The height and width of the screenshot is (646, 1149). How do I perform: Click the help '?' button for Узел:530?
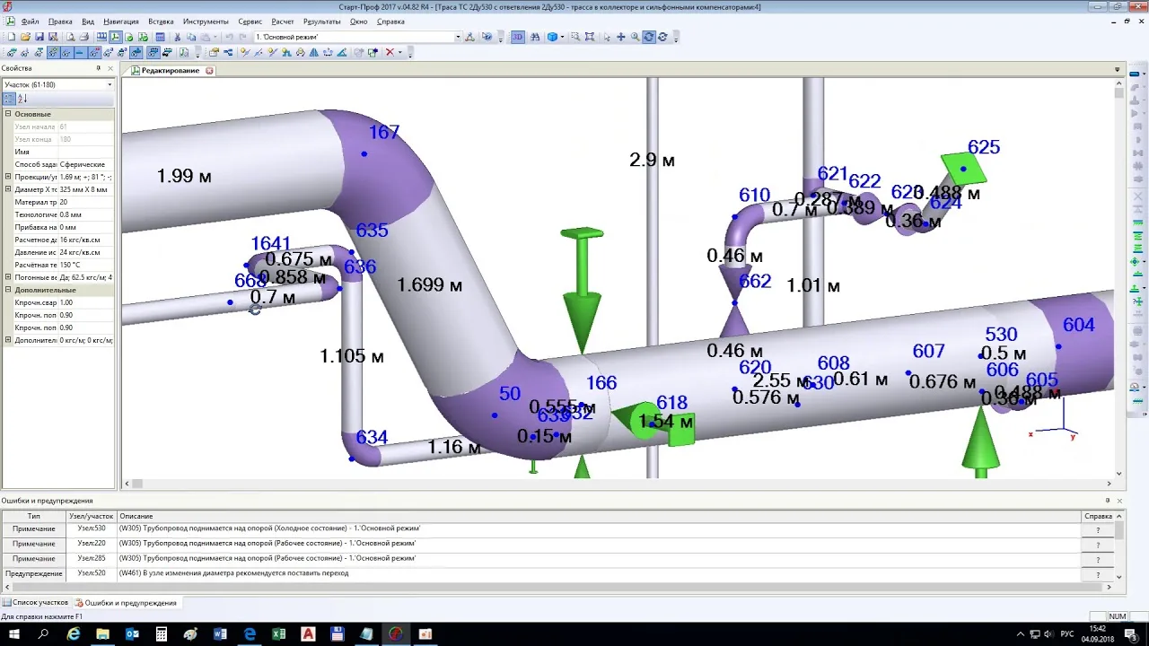1098,529
